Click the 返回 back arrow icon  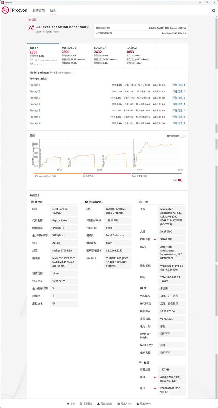pyautogui.click(x=30, y=20)
